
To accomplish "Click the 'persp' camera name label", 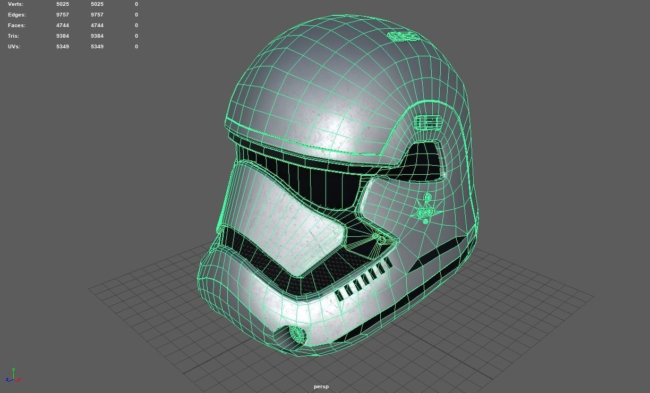I will tap(321, 387).
